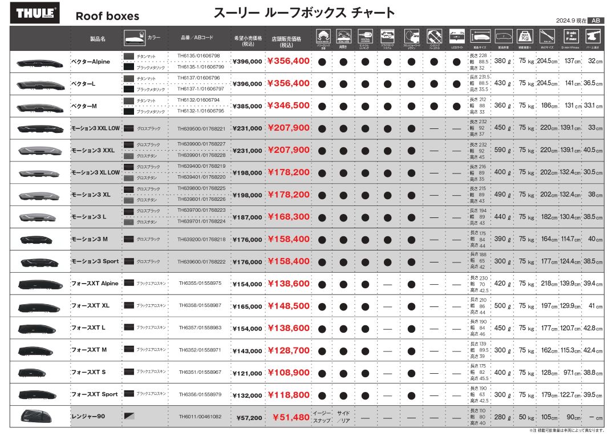Image resolution: width=616 pixels, height=436 pixels.
Task: Click the モーション3 M roof box image
Action: coord(37,240)
